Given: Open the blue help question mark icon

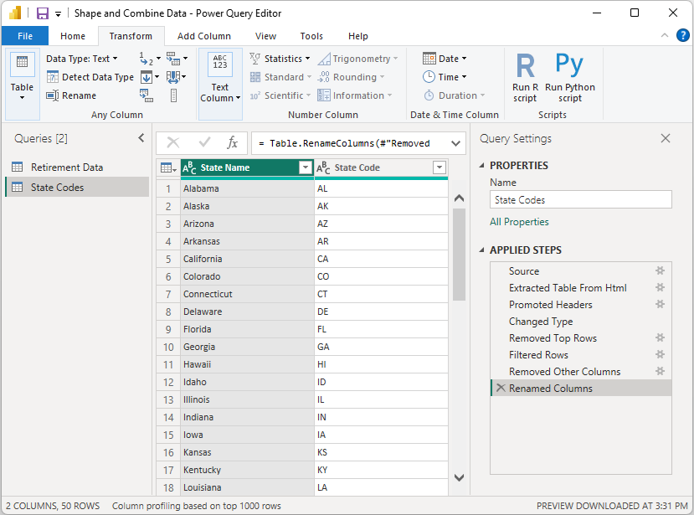Looking at the screenshot, I should point(683,35).
